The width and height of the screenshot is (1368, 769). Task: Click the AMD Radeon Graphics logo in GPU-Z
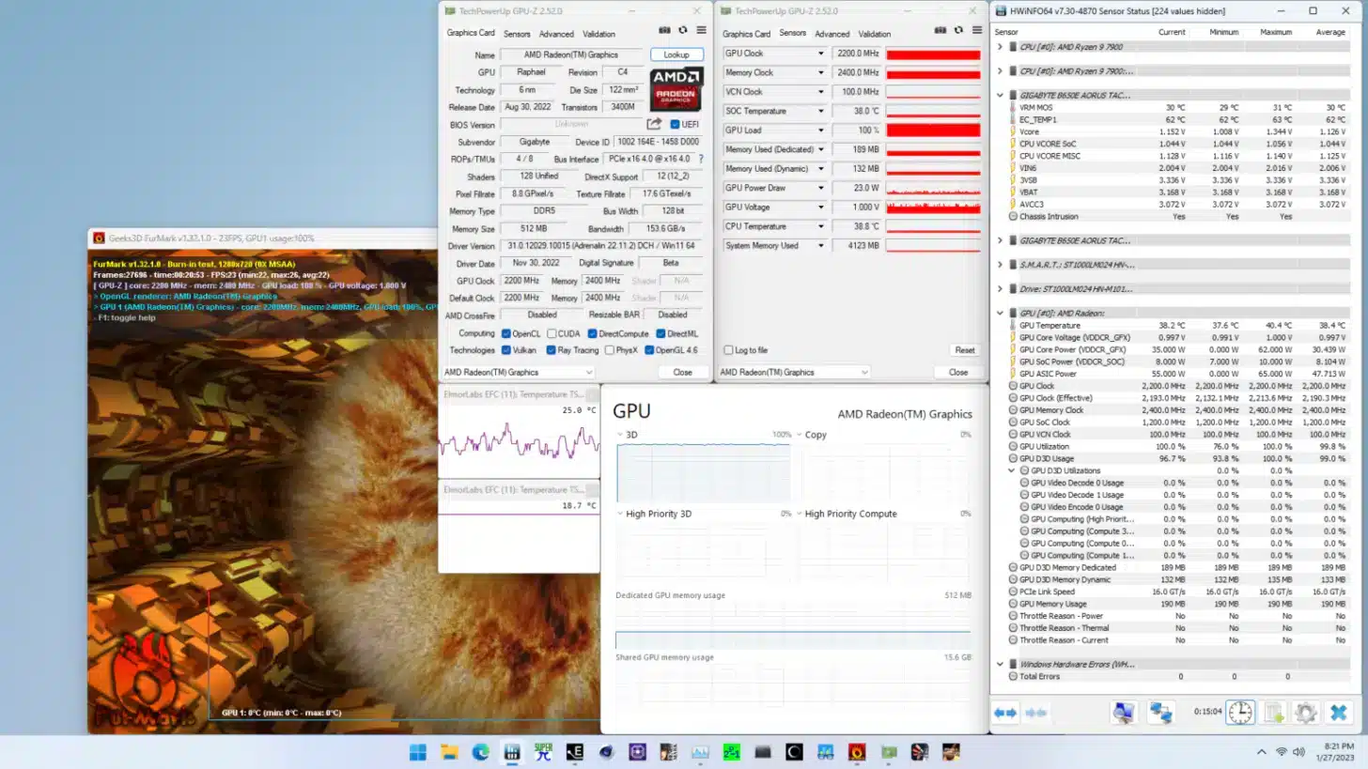(x=676, y=90)
